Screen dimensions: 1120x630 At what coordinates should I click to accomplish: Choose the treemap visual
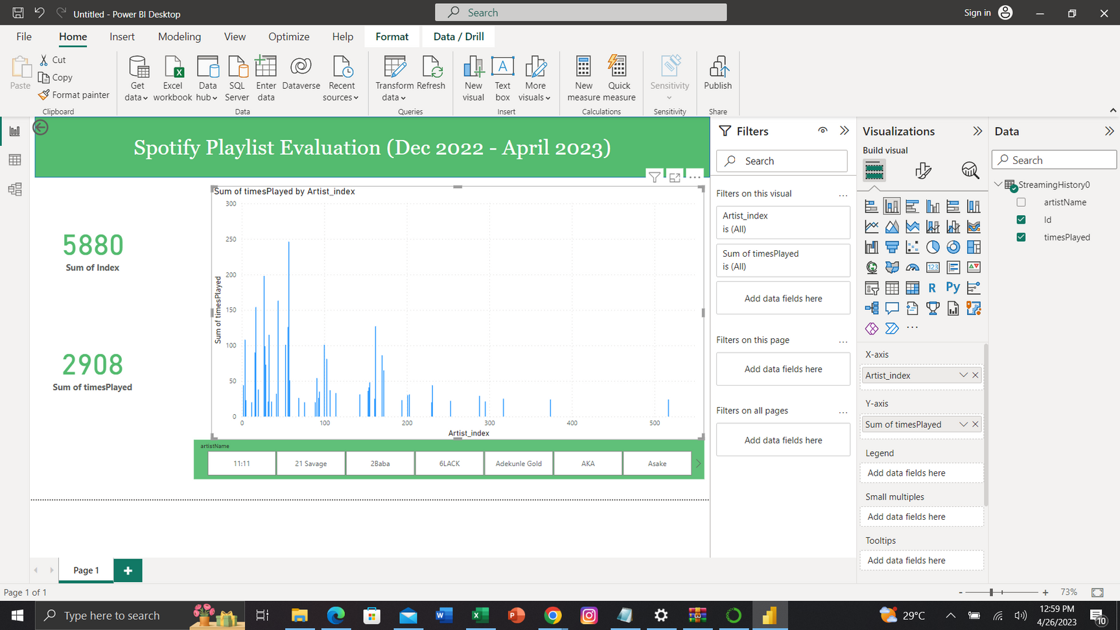974,247
